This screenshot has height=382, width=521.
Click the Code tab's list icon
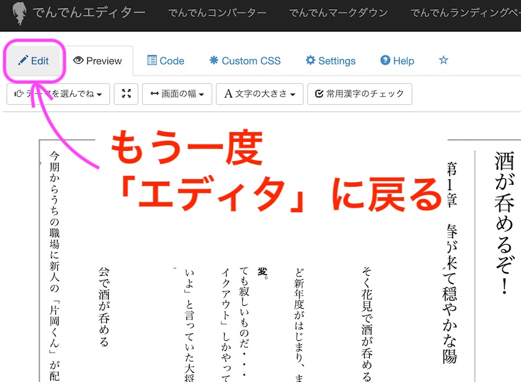152,61
